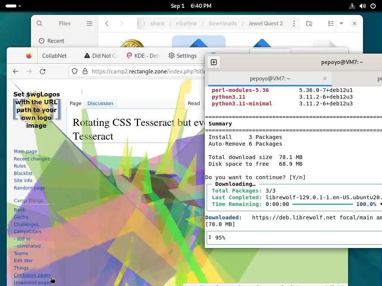Viewport: 382px width, 286px height.
Task: Open the Edit War sidebar link
Action: [x=23, y=260]
